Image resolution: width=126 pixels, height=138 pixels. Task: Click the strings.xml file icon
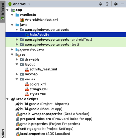pos(27,89)
